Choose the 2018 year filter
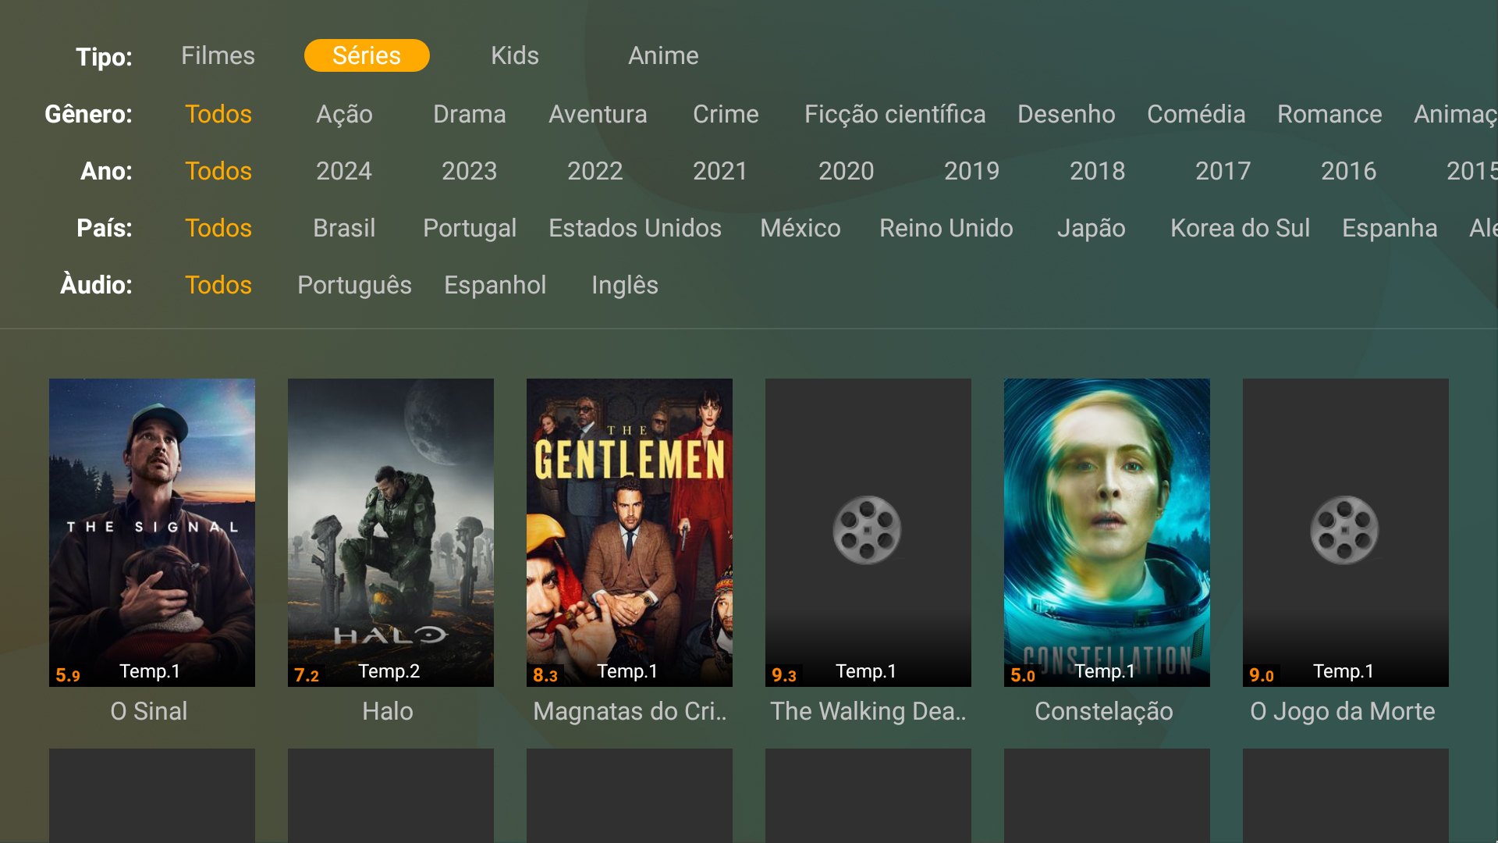The image size is (1498, 843). [1098, 171]
